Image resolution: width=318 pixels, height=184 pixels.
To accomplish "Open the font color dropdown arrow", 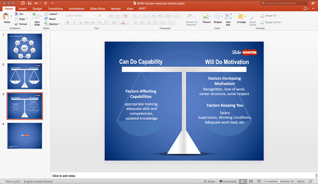I will click(127, 22).
